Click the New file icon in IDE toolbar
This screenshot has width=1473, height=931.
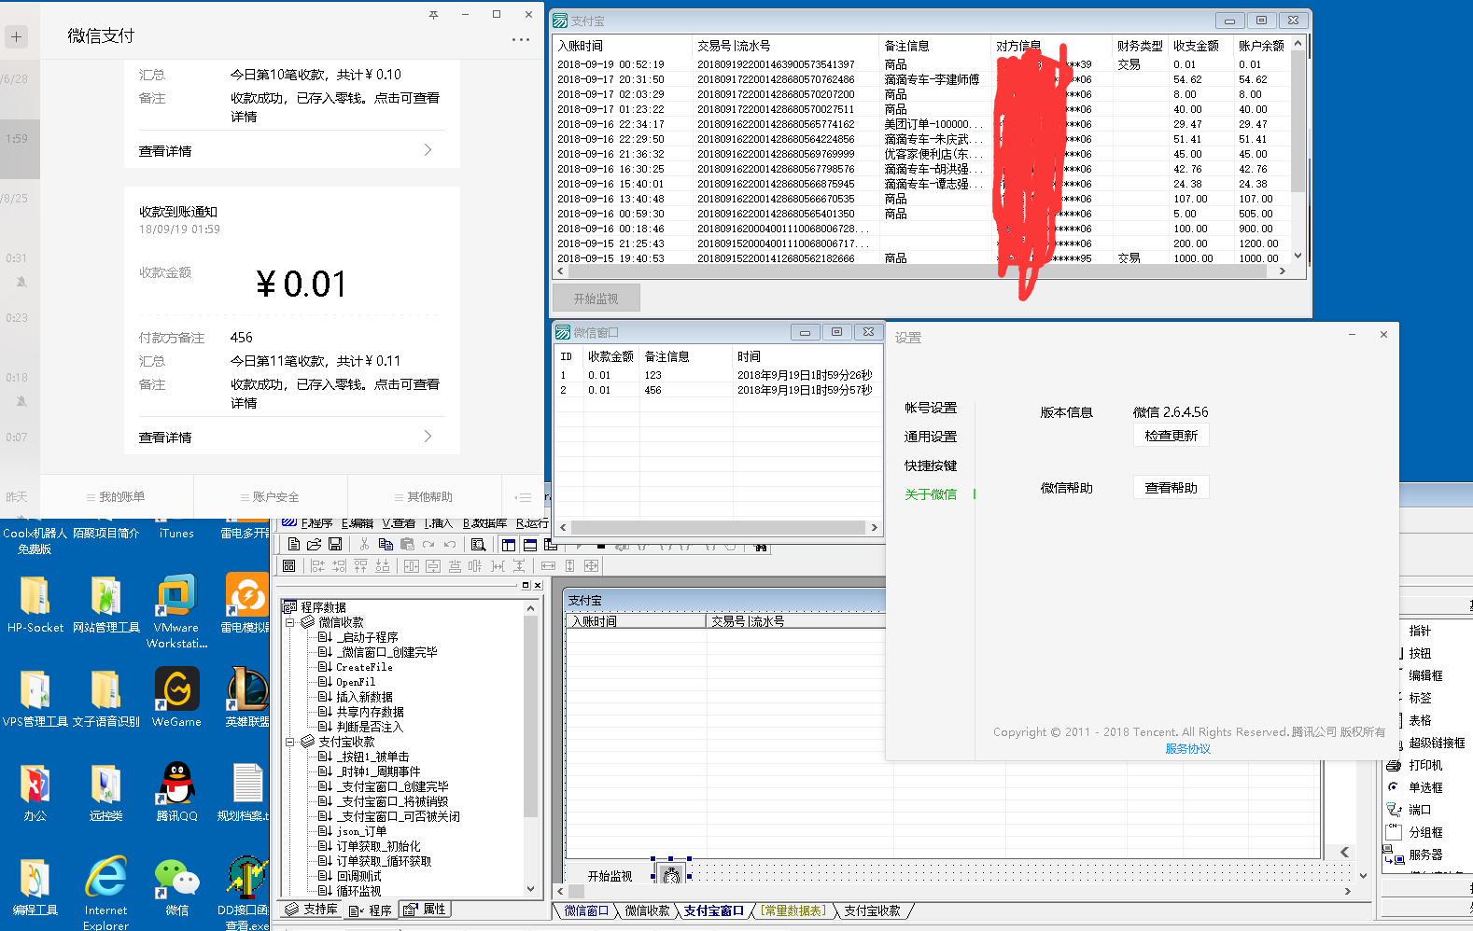coord(294,544)
